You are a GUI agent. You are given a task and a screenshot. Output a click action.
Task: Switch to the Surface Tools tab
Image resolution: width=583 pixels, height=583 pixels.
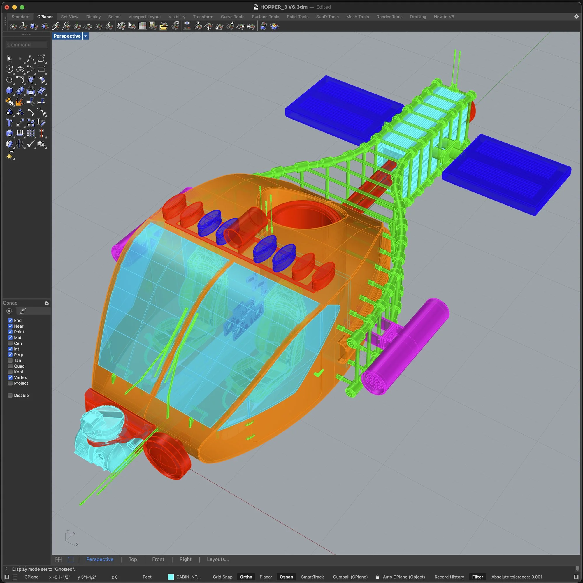pyautogui.click(x=265, y=17)
